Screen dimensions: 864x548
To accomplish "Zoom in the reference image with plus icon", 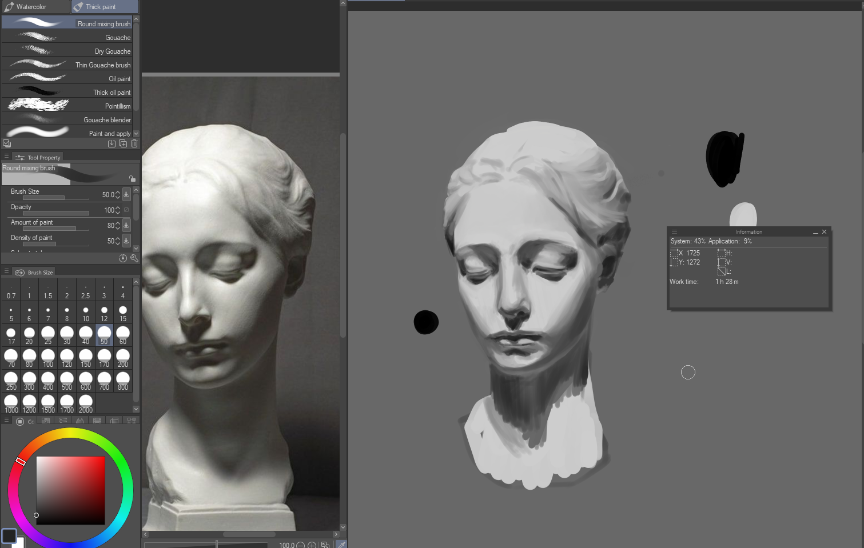I will click(312, 545).
